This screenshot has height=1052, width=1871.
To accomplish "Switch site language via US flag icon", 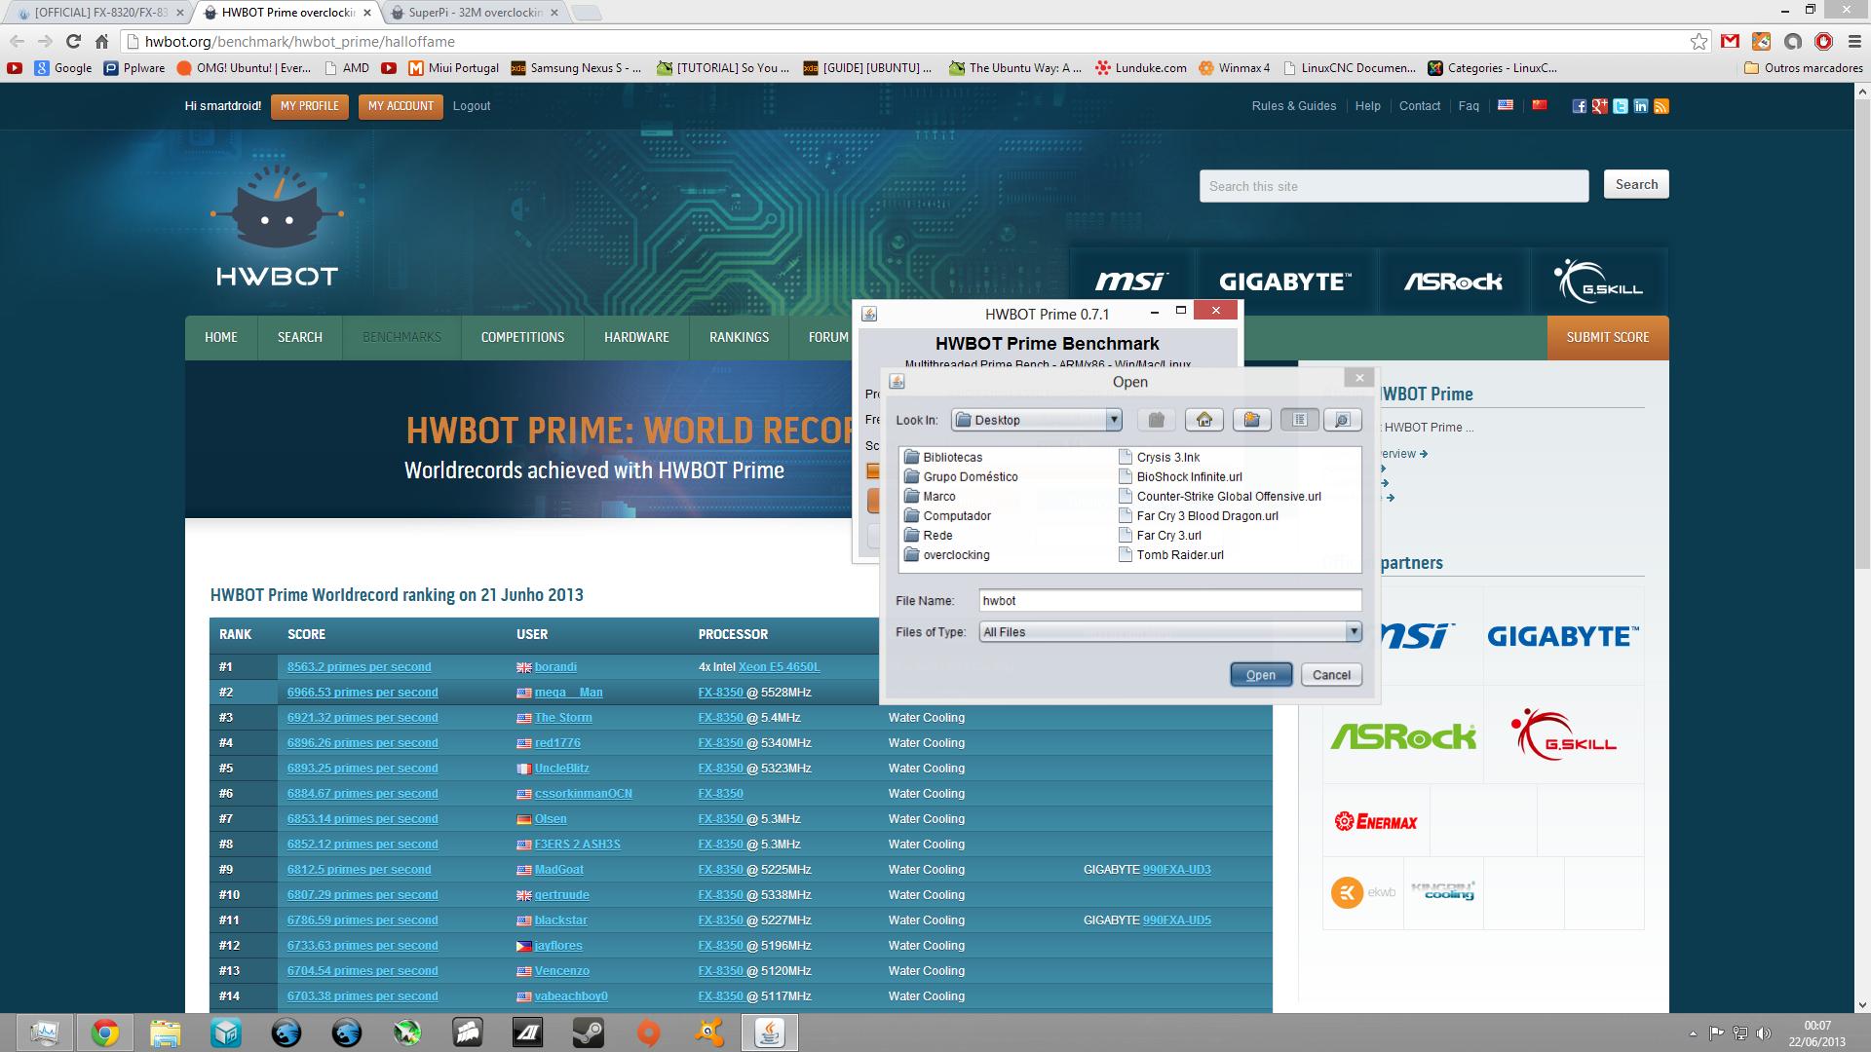I will click(1506, 105).
